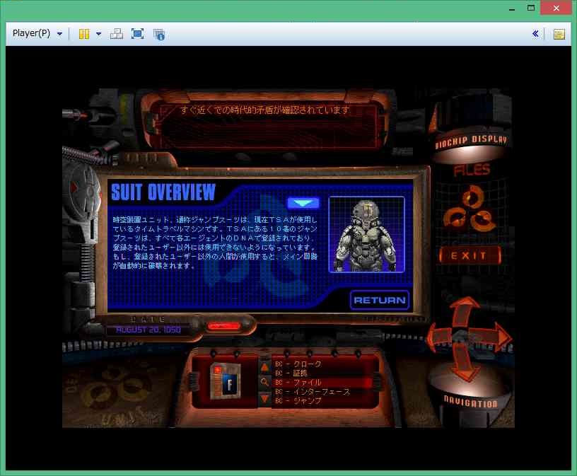Screen dimensions: 577x476
Task: Click the blue down arrow in Suit Overview
Action: coord(303,203)
